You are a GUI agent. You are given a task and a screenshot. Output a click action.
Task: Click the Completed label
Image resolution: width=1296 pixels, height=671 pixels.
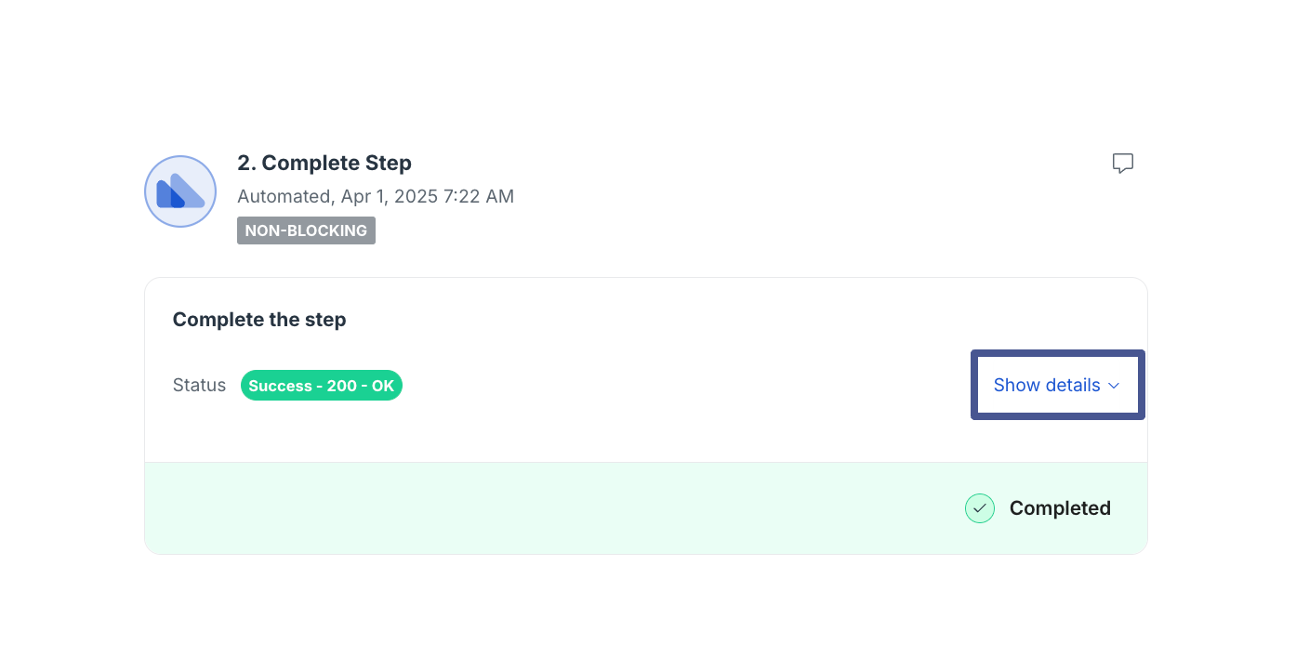(1060, 508)
